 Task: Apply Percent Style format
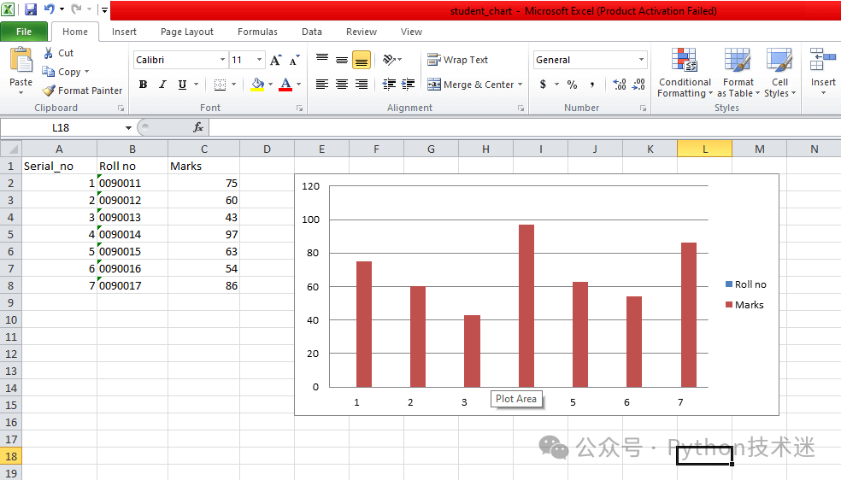tap(573, 85)
